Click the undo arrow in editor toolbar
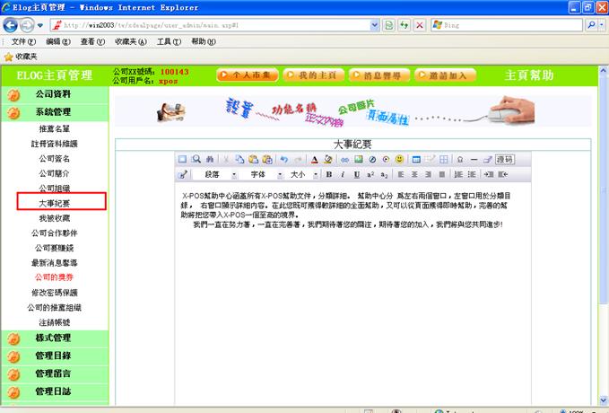The height and width of the screenshot is (413, 609). [x=283, y=159]
